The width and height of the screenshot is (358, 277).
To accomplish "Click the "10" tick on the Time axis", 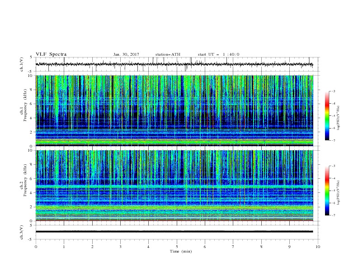I will [318, 247].
